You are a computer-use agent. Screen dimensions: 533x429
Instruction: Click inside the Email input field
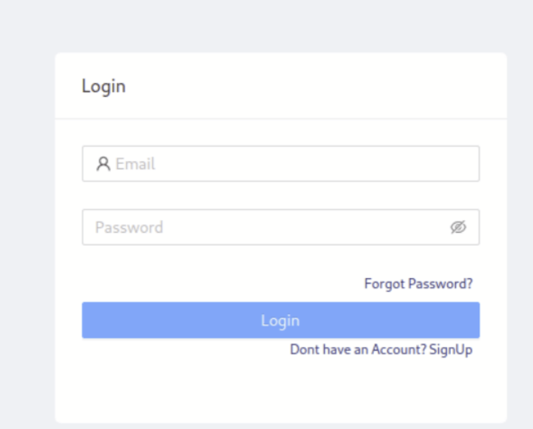click(x=241, y=163)
